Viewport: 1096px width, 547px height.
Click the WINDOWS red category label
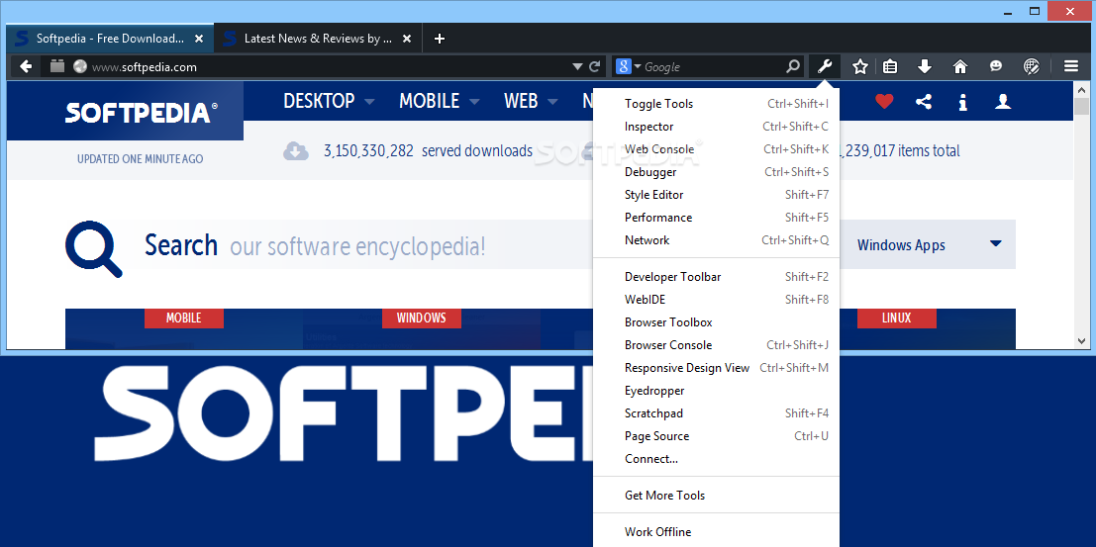(422, 318)
